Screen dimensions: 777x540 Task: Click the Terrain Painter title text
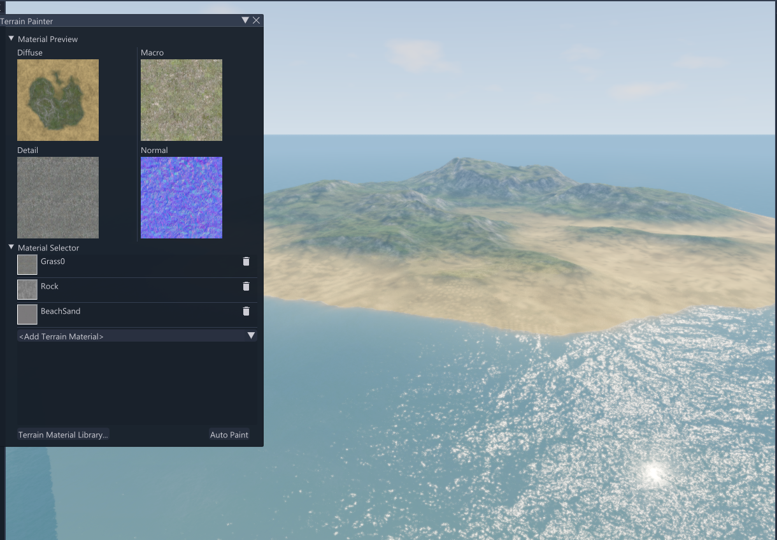pos(27,21)
